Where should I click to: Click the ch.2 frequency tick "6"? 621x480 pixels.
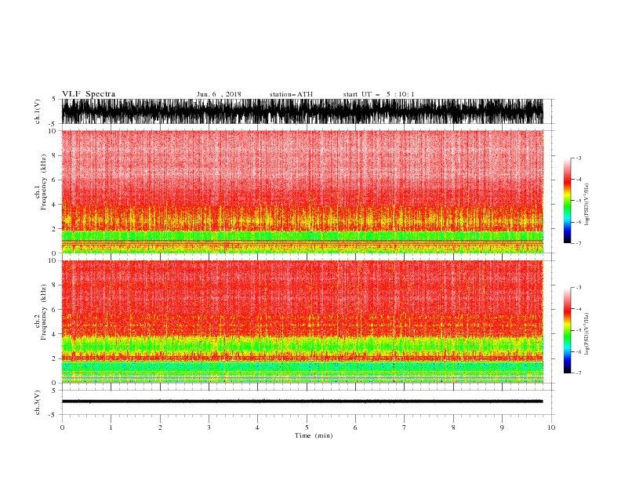pyautogui.click(x=54, y=309)
